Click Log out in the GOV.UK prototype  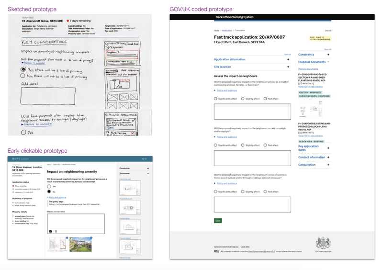pos(328,31)
